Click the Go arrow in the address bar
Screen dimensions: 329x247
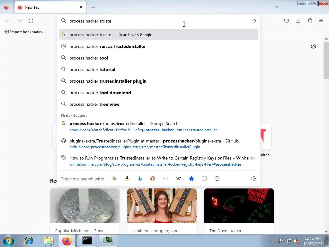point(254,21)
